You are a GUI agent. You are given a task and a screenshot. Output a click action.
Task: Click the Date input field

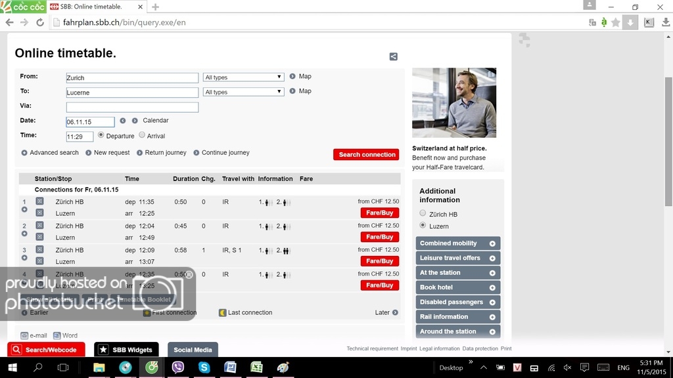point(90,121)
